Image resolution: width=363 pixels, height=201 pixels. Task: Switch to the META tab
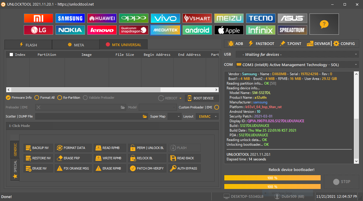[76, 45]
